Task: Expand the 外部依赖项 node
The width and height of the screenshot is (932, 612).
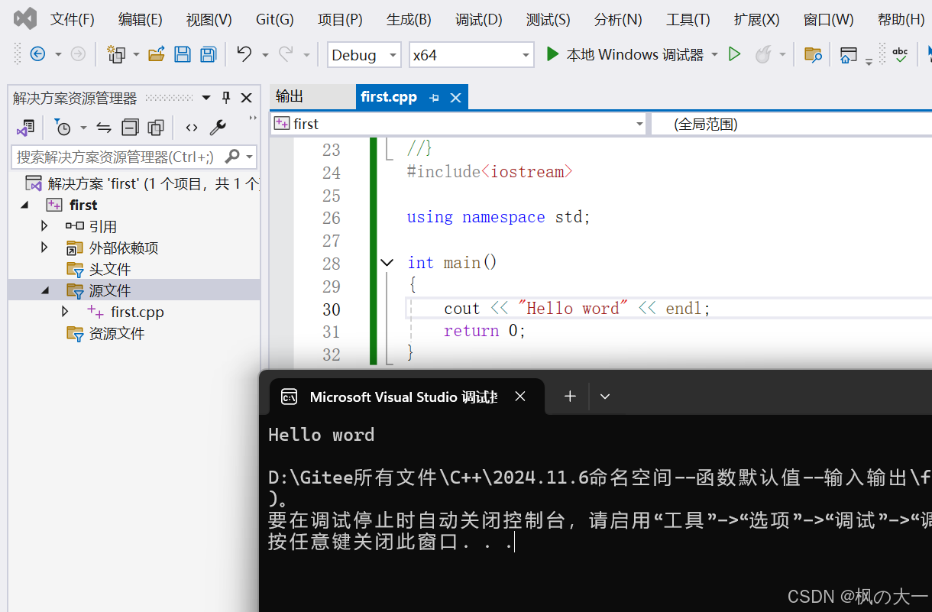Action: [x=44, y=248]
